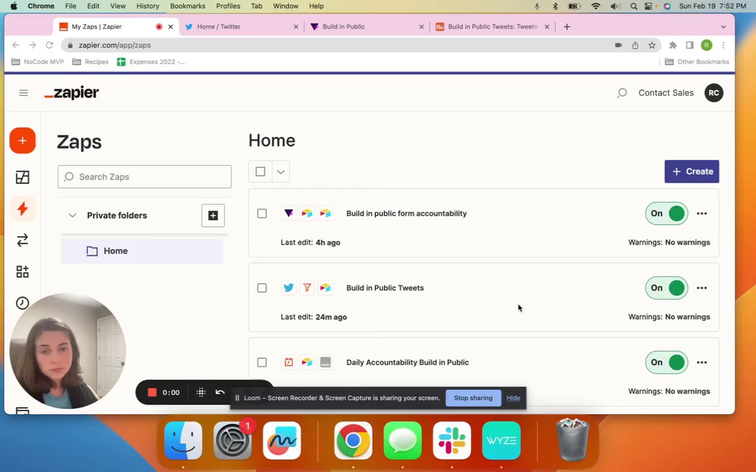This screenshot has height=472, width=756.
Task: Open Slack from the Dock
Action: coord(451,441)
